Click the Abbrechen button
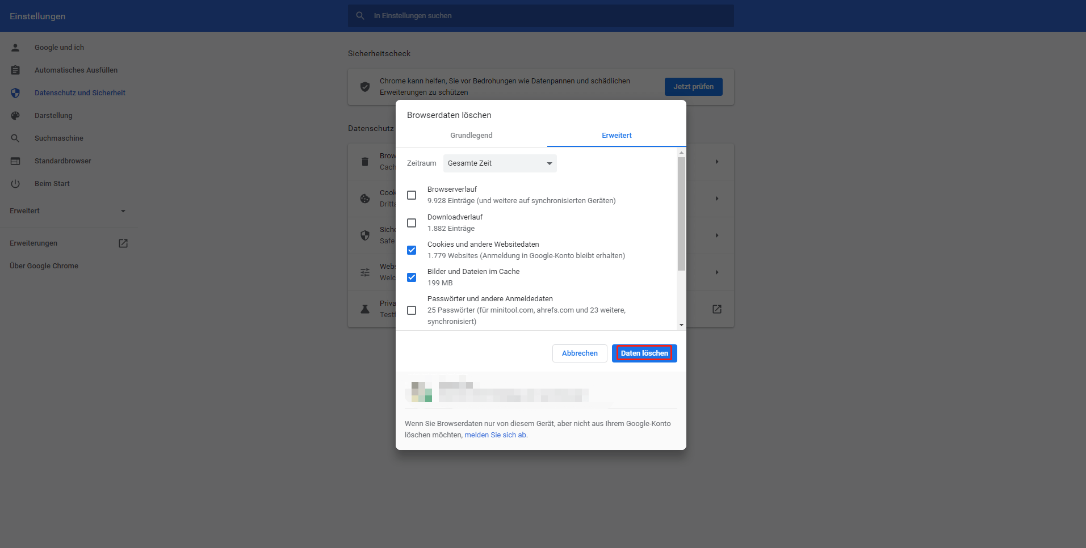This screenshot has height=548, width=1086. [580, 353]
